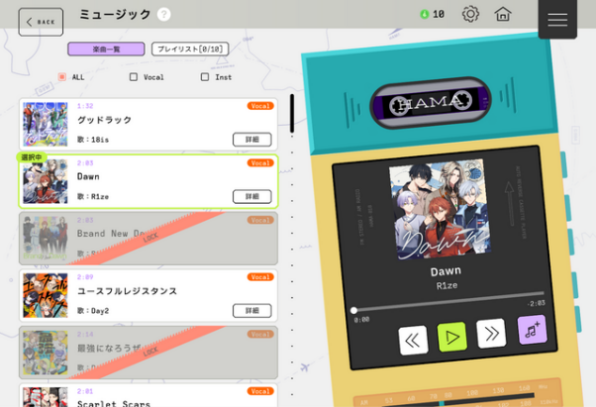Click the 2:09 duration on ユースフルレジスタンス
The height and width of the screenshot is (407, 596).
[85, 277]
